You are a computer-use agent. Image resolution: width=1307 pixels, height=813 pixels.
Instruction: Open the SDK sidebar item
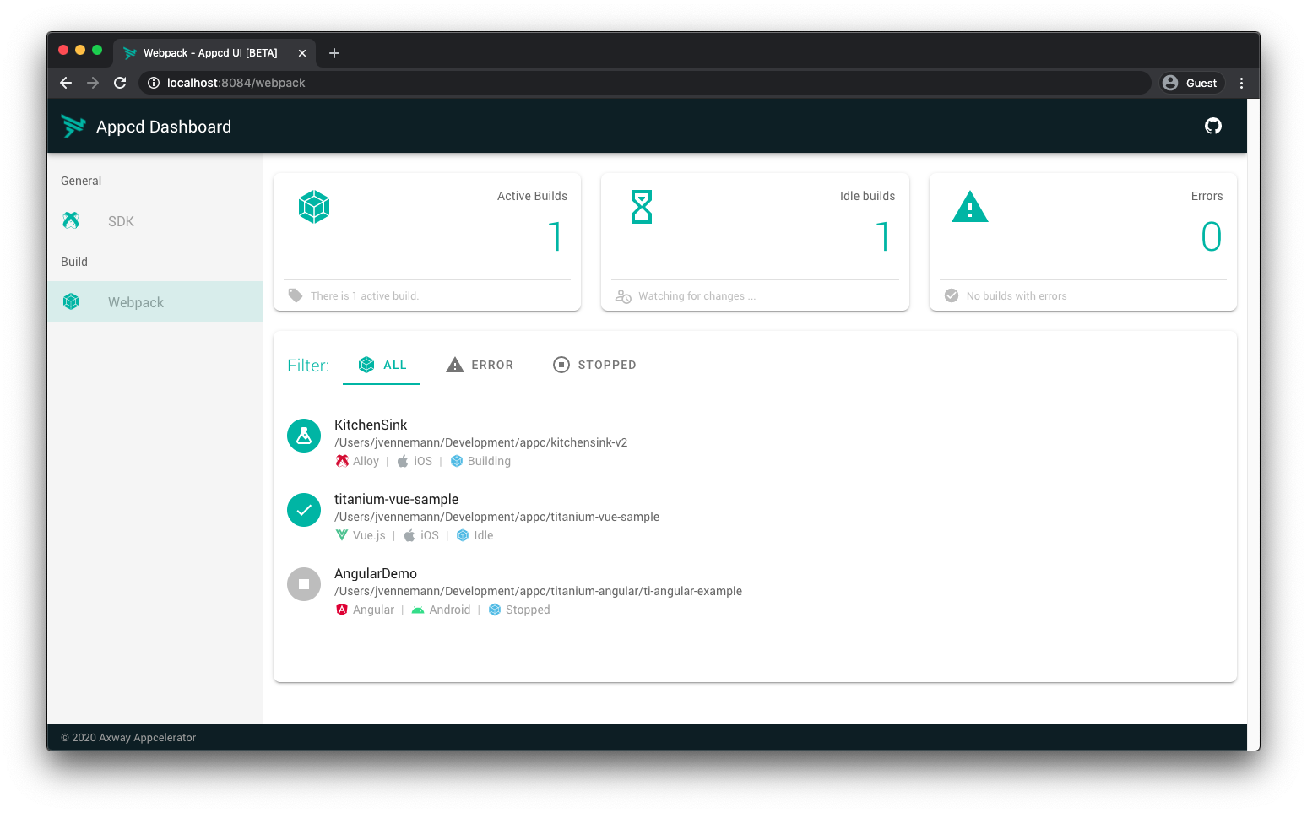point(155,220)
